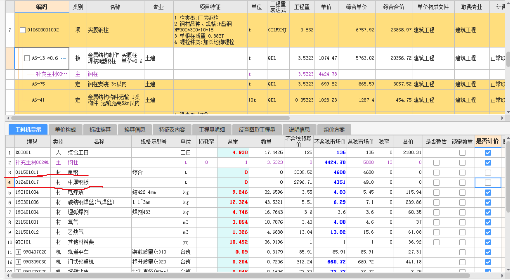The height and width of the screenshot is (280, 510).
Task: Click the 23868.97 综合合价 cell
Action: click(394, 30)
